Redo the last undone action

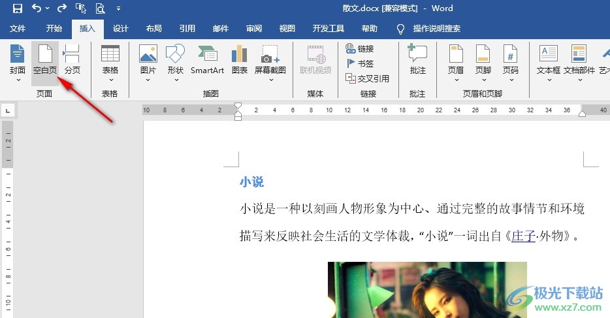[62, 8]
